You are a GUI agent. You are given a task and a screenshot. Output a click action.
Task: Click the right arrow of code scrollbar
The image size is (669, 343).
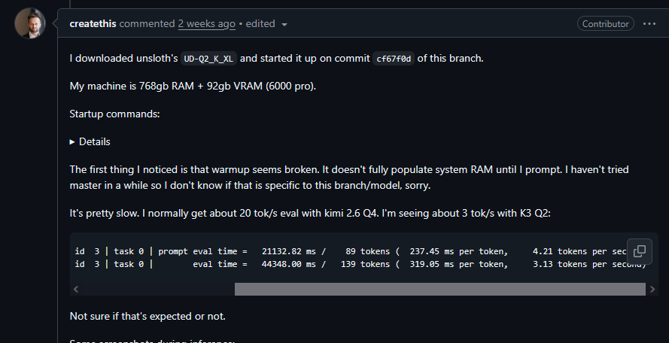click(652, 290)
